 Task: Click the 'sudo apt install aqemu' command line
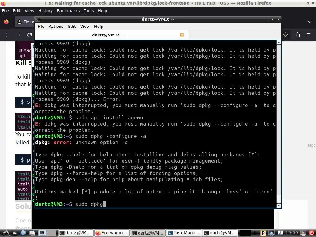[89, 118]
